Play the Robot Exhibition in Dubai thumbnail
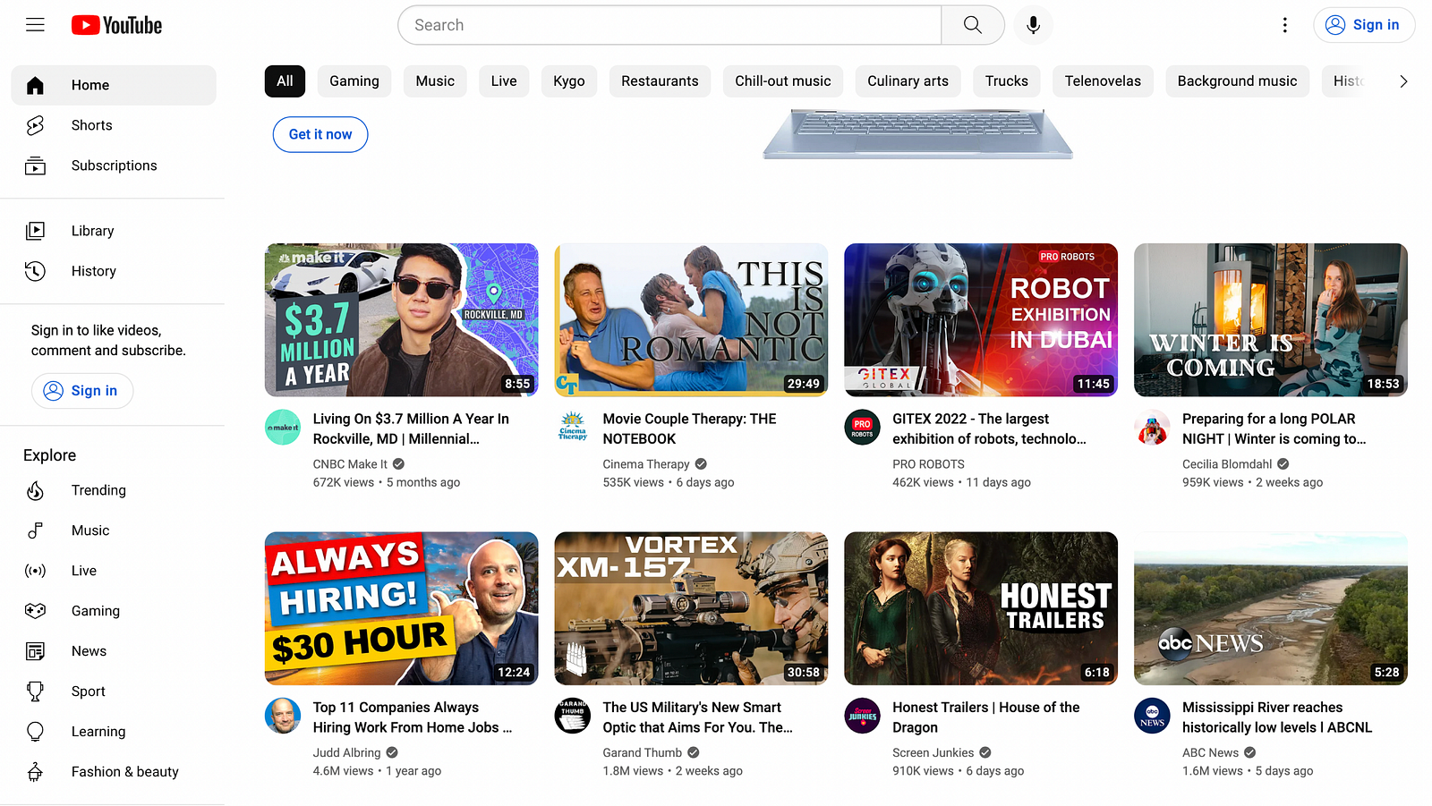This screenshot has height=806, width=1432. 981,320
